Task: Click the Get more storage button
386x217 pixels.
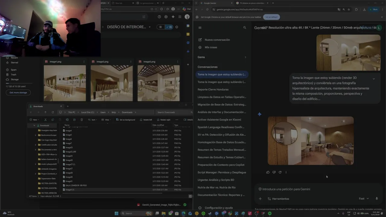Action: 18,93
